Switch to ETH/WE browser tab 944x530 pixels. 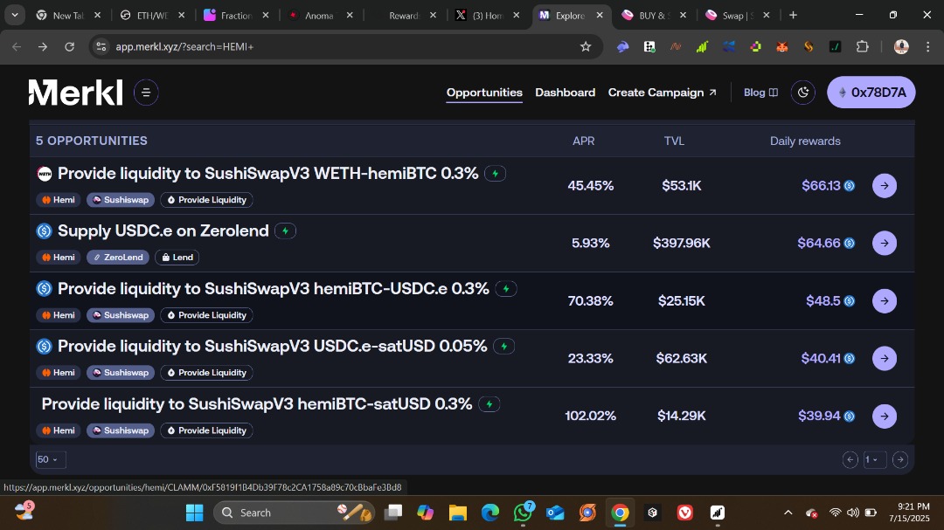click(153, 16)
